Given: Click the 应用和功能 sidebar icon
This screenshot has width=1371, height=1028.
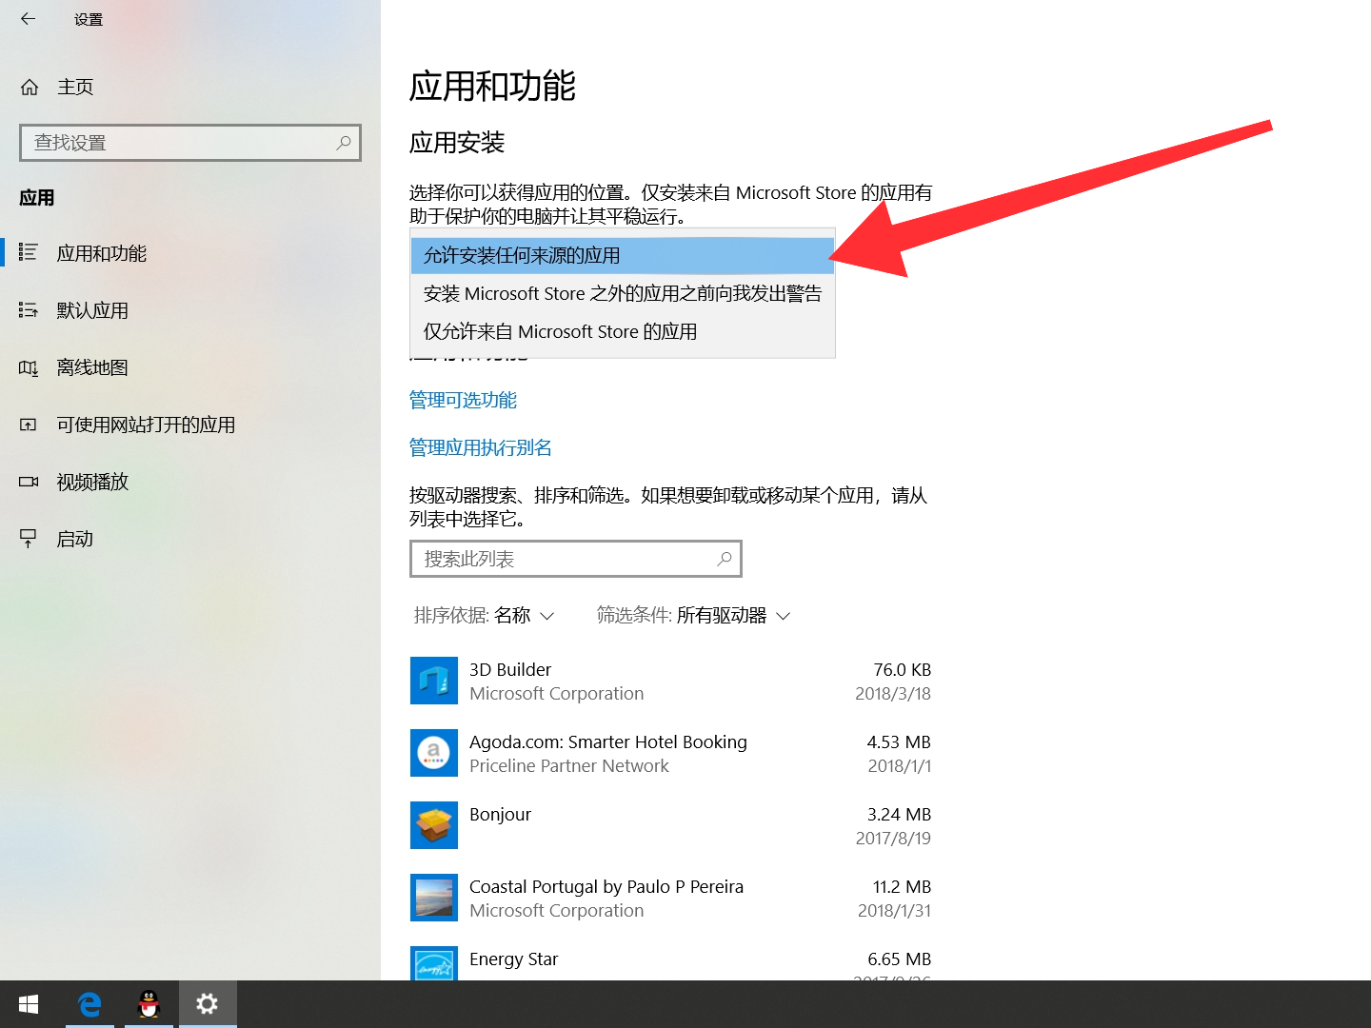Looking at the screenshot, I should tap(29, 253).
